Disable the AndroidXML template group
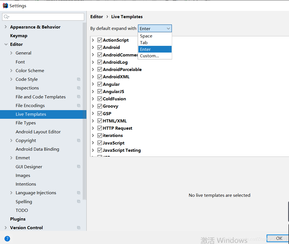Screen dimensions: 289x244 click(100, 77)
